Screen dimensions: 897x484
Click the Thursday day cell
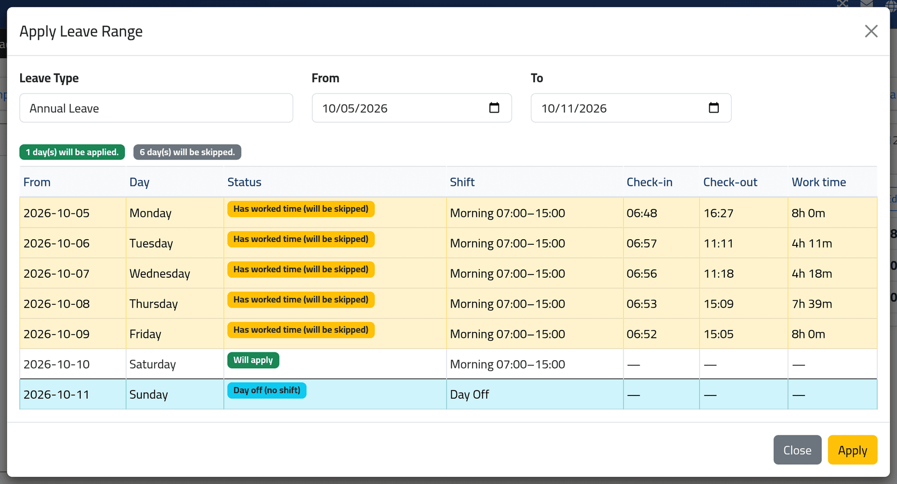pyautogui.click(x=175, y=304)
